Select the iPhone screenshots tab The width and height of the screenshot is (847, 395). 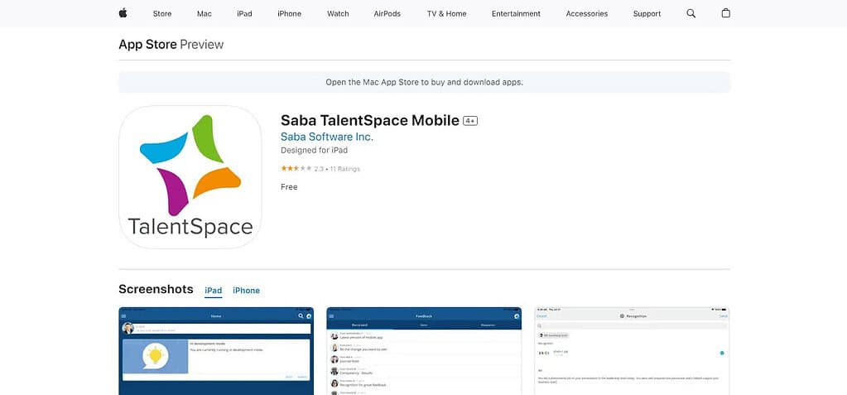point(247,291)
